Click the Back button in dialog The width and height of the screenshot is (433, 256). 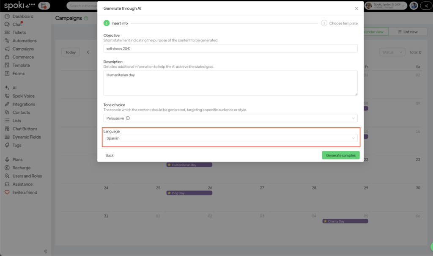coord(110,155)
